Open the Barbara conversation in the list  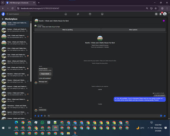[15, 30]
